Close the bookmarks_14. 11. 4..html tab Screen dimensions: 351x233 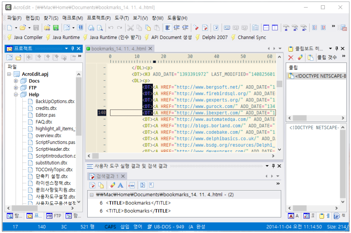[x=151, y=49]
